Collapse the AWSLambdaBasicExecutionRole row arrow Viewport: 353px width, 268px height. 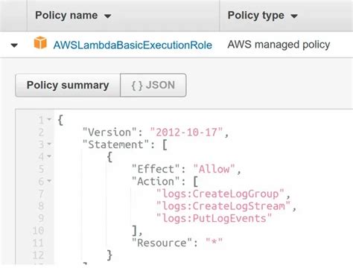tap(14, 45)
